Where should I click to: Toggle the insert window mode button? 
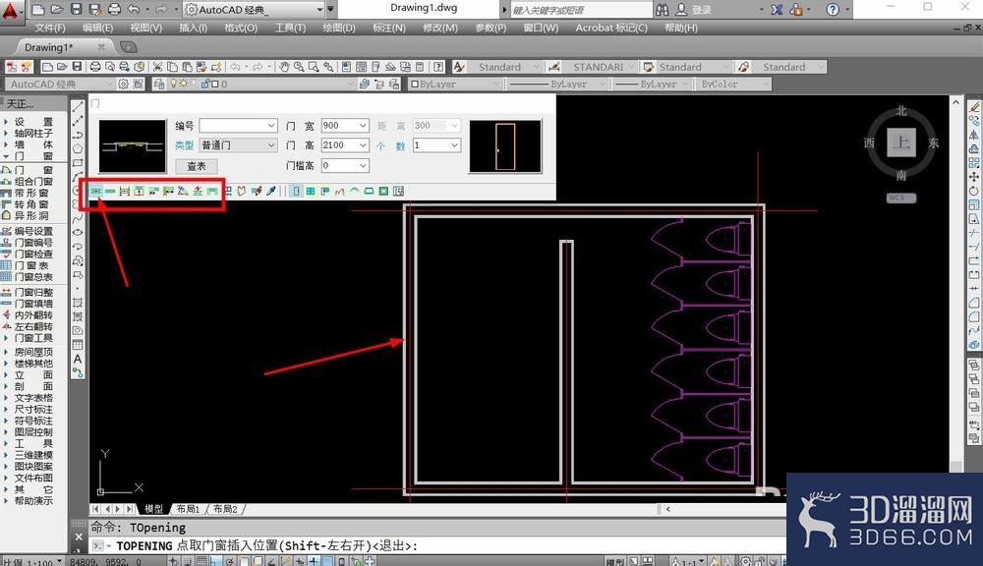311,192
